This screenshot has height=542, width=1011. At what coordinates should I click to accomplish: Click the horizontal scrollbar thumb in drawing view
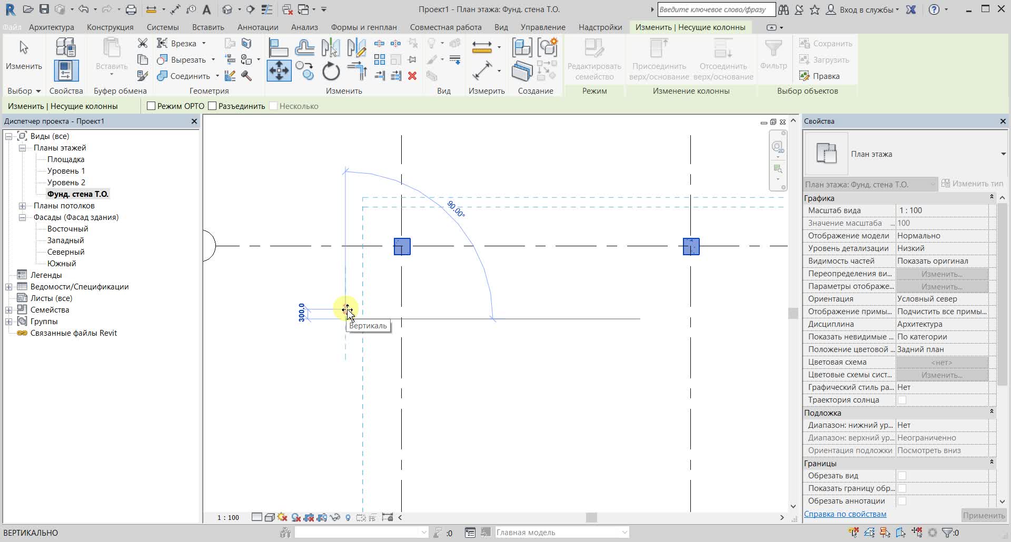591,517
